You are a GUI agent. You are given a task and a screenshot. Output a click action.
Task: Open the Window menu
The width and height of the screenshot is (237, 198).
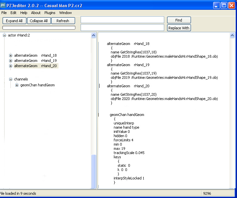66,13
